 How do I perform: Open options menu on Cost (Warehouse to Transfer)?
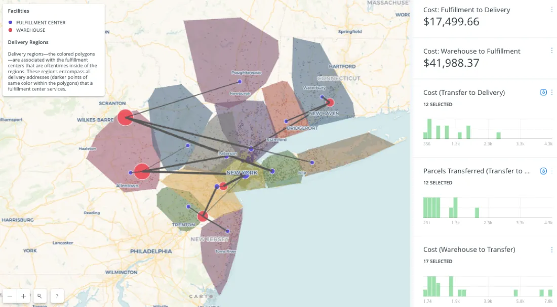pyautogui.click(x=552, y=249)
